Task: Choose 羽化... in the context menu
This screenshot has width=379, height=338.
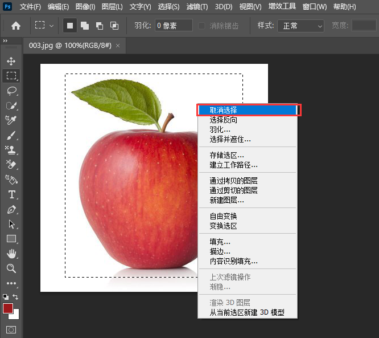Action: click(248, 129)
